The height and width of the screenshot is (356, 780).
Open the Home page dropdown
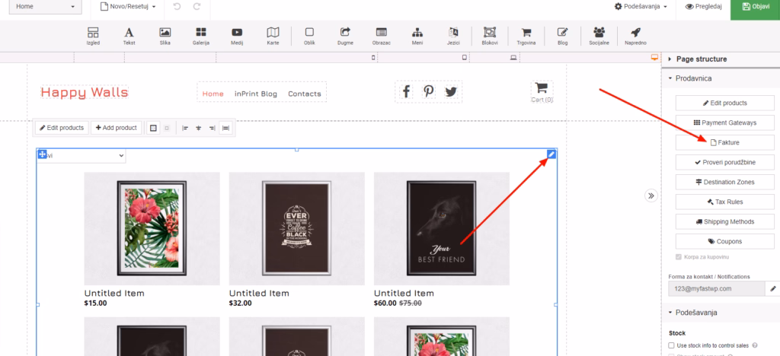pos(45,7)
